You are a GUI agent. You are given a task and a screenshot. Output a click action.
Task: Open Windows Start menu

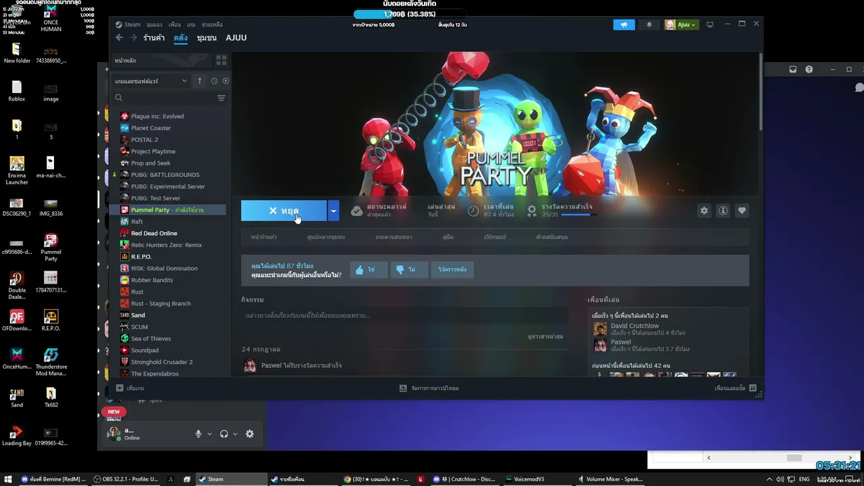(8, 479)
